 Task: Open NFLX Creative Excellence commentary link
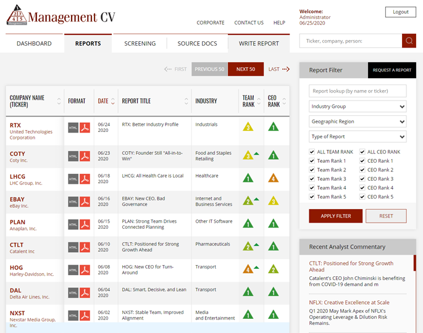[349, 302]
